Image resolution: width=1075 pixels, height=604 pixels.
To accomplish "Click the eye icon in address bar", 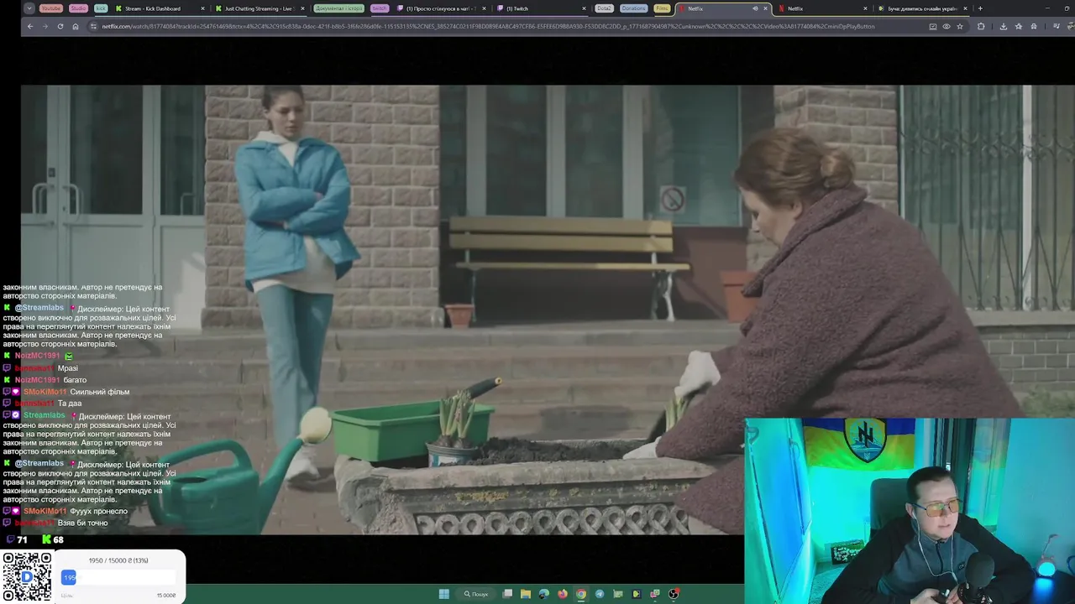I will [947, 26].
